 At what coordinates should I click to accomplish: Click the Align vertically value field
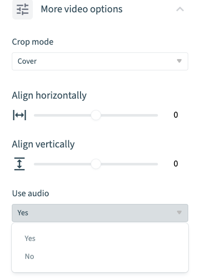(x=175, y=164)
